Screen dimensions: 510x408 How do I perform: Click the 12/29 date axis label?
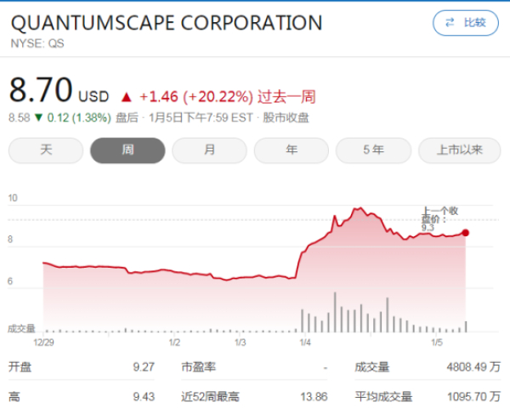pyautogui.click(x=43, y=342)
